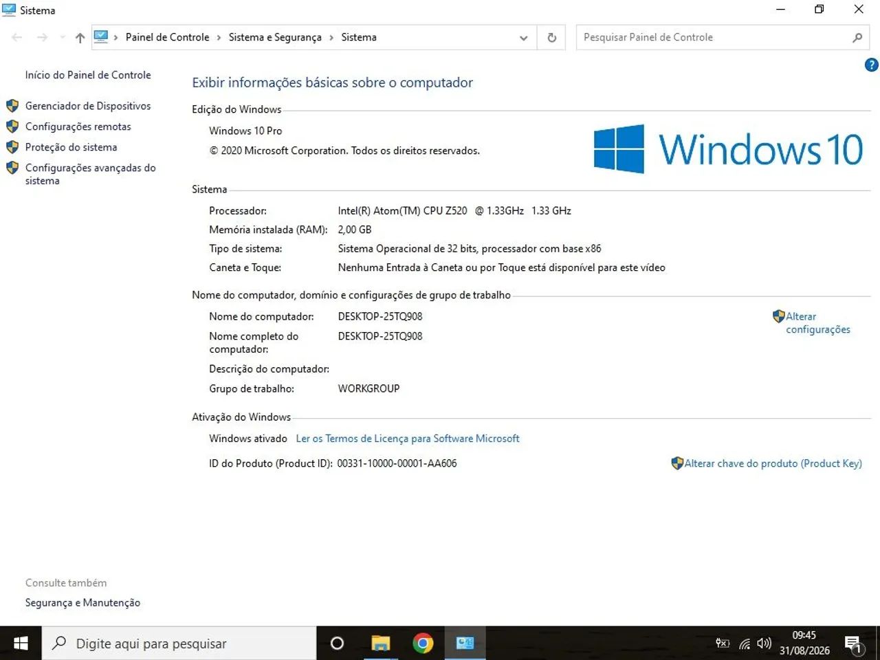Click the magnifier icon in the search box
Viewport: 880px width, 660px height.
point(857,38)
